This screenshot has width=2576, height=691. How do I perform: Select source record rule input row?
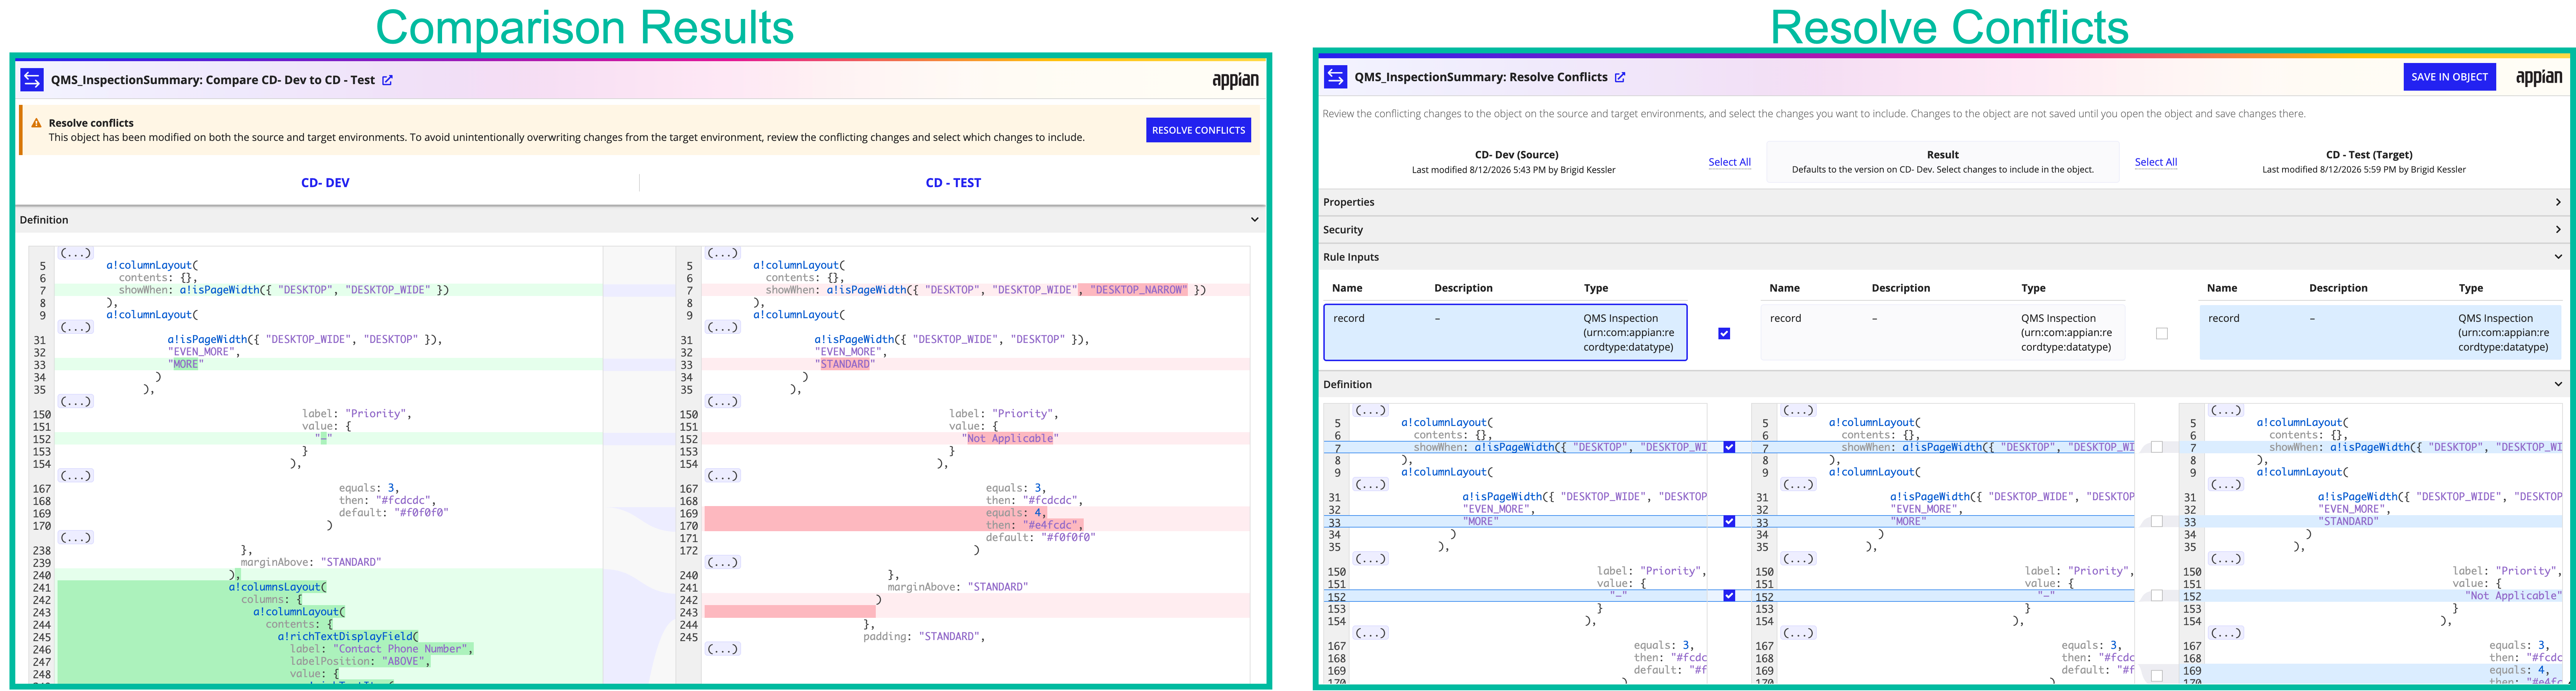[1505, 332]
